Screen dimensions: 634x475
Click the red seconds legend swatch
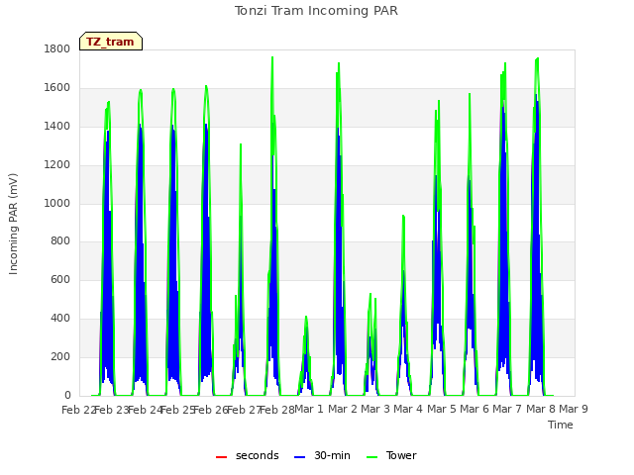point(221,457)
